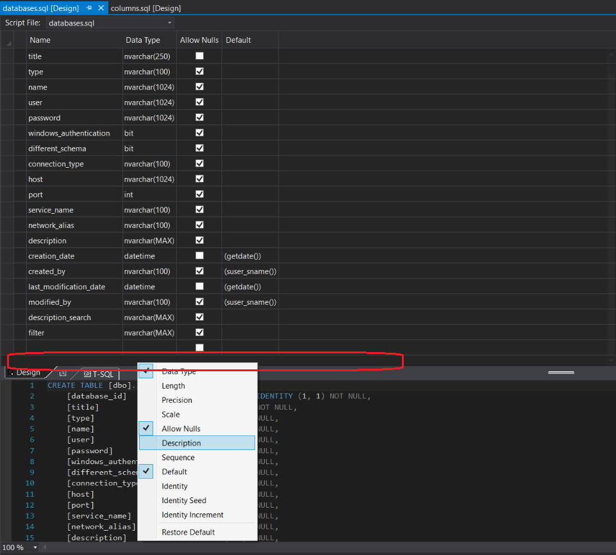Uncheck Allow Nulls for name column

coord(199,86)
